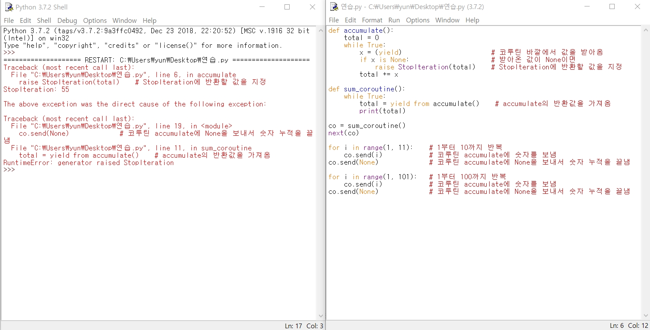
Task: Maximize the Python 3.7.2 Shell window
Action: click(x=287, y=7)
